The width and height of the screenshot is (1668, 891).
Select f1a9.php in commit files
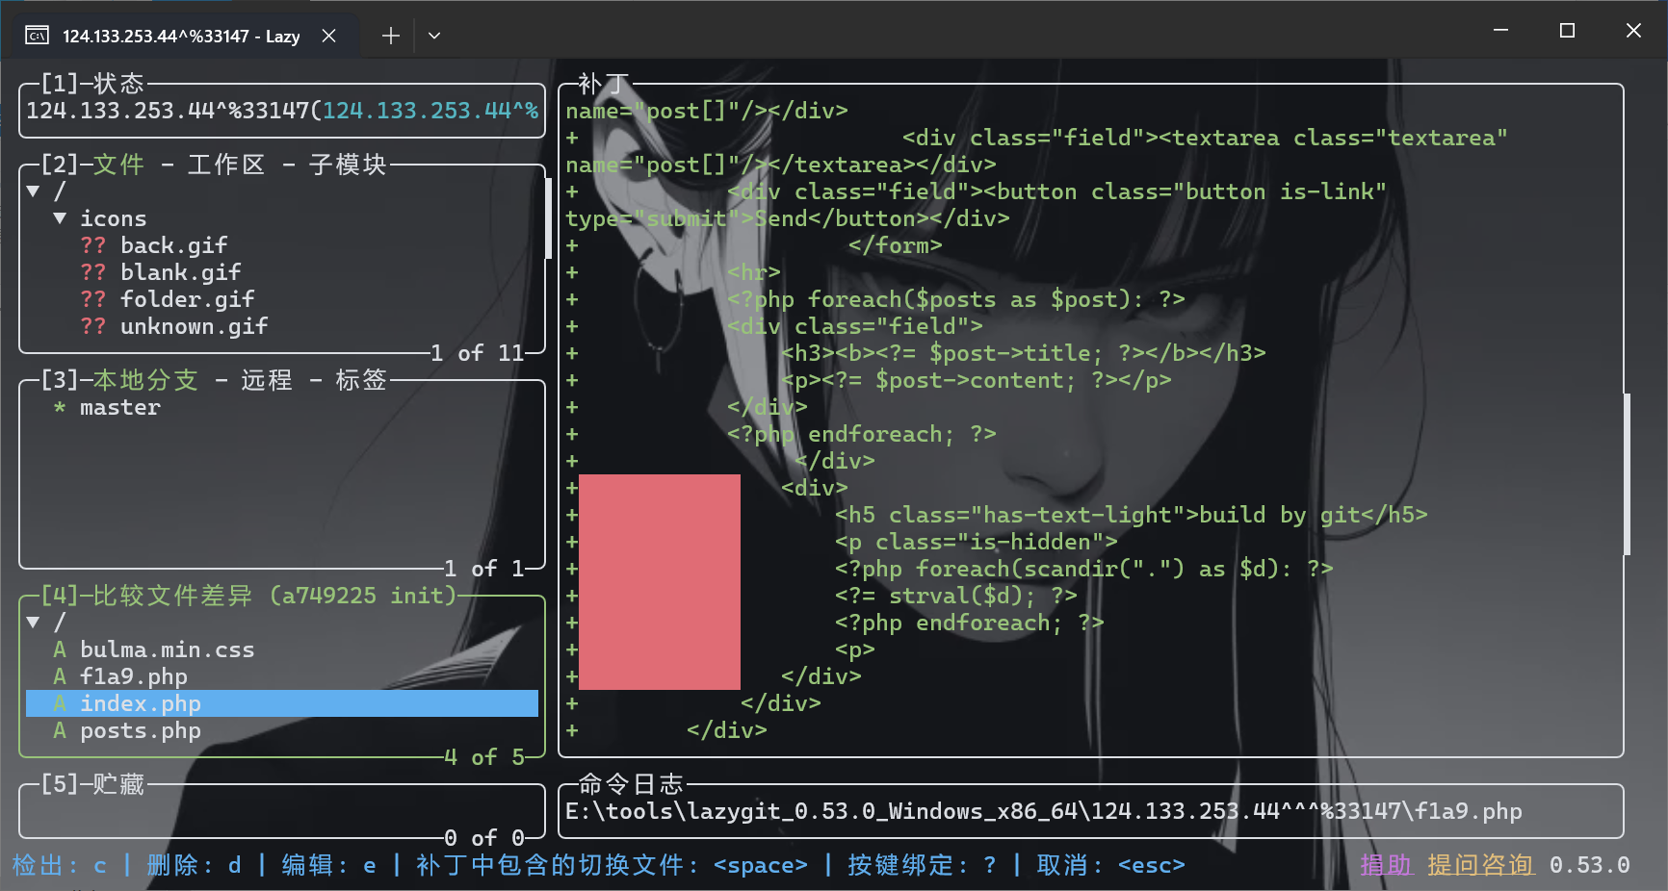(133, 676)
